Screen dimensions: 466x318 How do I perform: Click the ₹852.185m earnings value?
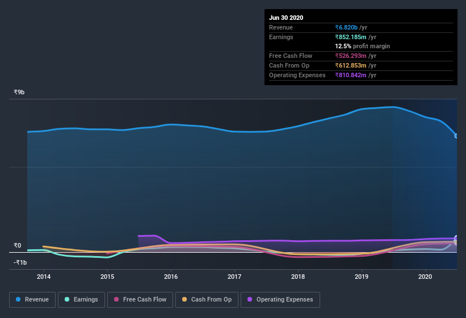[x=351, y=37]
